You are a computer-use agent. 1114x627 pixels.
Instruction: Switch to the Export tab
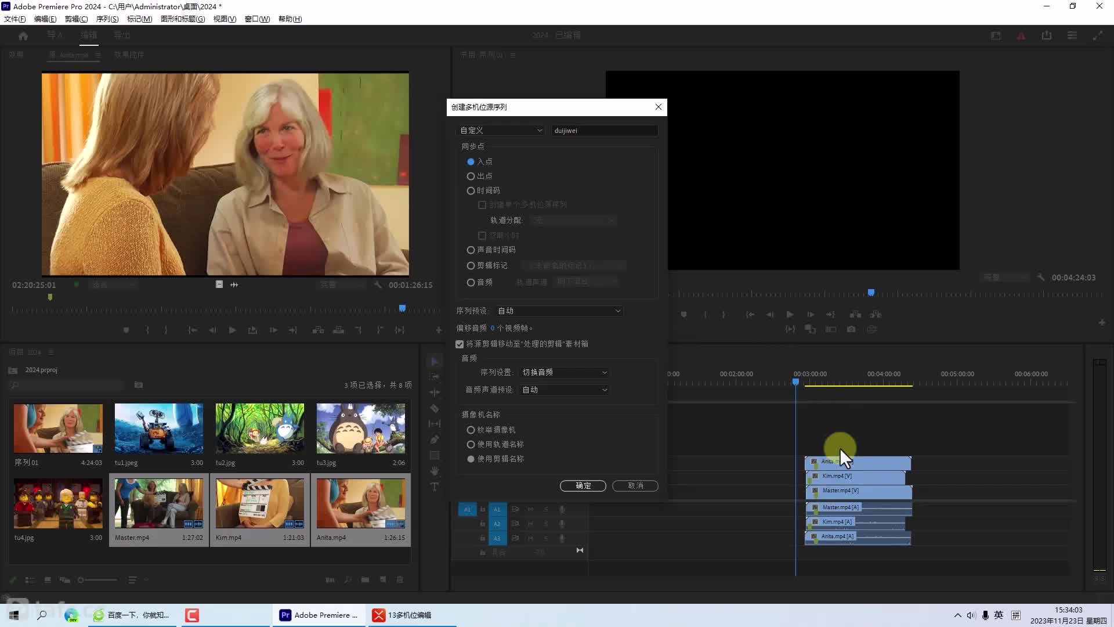coord(122,35)
